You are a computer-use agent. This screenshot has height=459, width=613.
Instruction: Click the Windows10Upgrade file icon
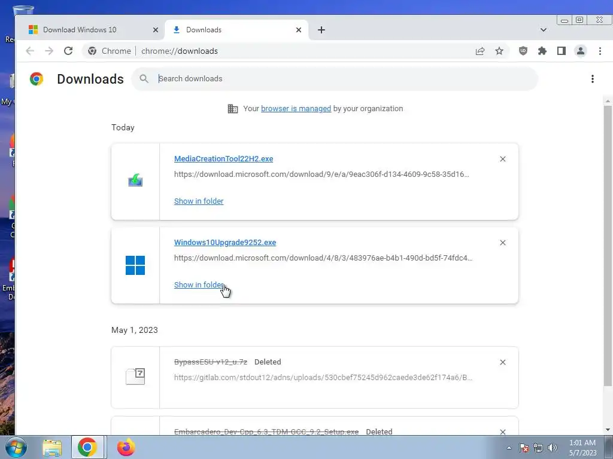click(135, 265)
